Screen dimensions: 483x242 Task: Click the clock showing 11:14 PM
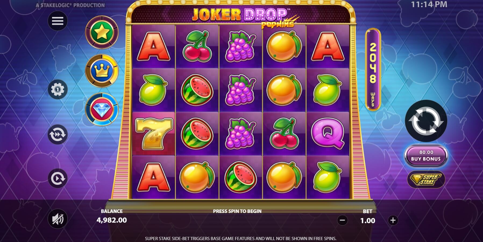(x=429, y=5)
